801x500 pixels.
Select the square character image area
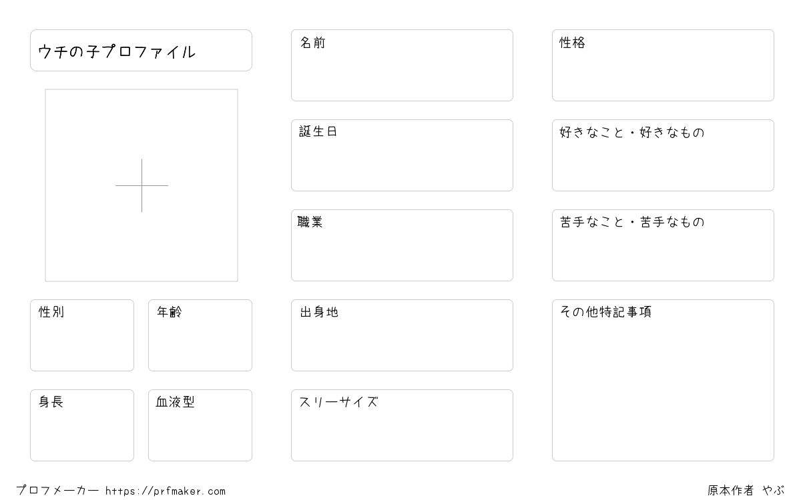(x=142, y=185)
